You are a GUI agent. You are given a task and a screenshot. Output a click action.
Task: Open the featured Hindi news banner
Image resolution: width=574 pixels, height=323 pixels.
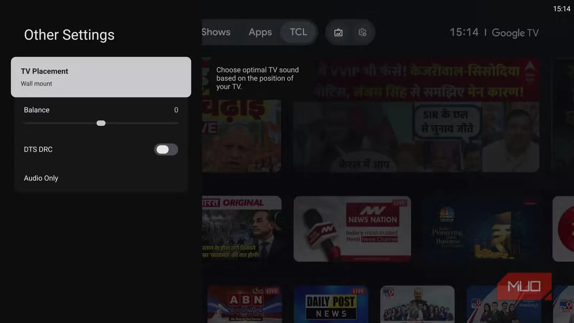(x=416, y=115)
